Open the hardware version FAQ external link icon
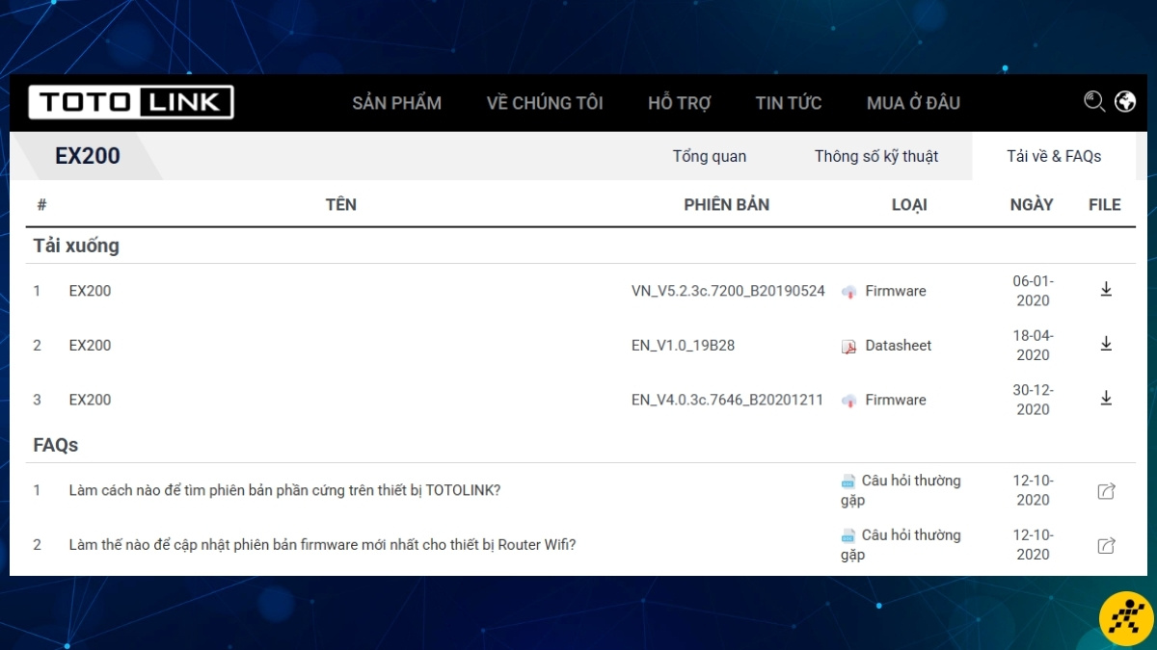This screenshot has height=650, width=1157. click(1106, 491)
